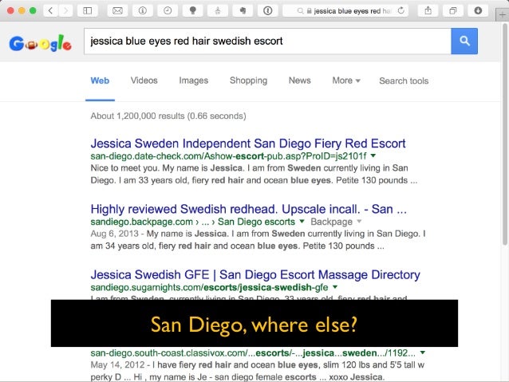Click the envelope mail toolbar icon
This screenshot has height=382, width=509.
(x=117, y=10)
